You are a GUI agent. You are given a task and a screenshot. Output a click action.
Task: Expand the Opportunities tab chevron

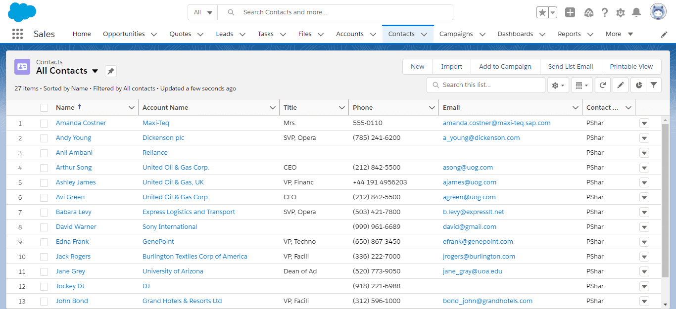[x=154, y=34]
